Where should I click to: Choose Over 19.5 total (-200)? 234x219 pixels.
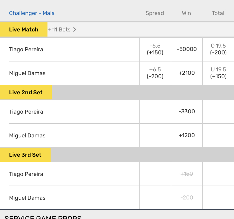218,49
